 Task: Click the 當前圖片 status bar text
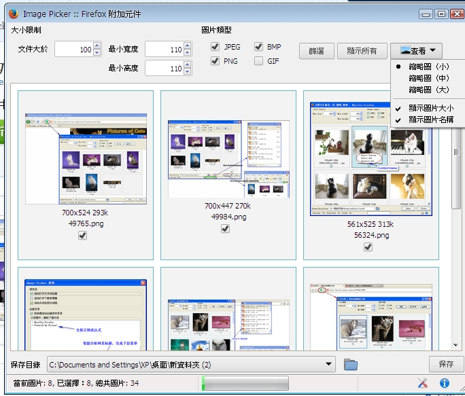tap(76, 383)
